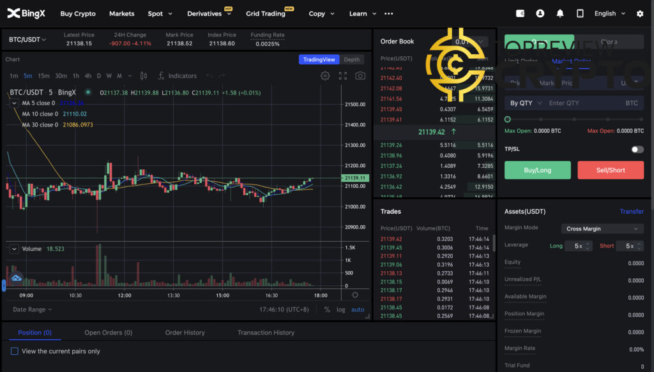The width and height of the screenshot is (654, 372).
Task: Open settings gear in top navigation
Action: (x=640, y=13)
